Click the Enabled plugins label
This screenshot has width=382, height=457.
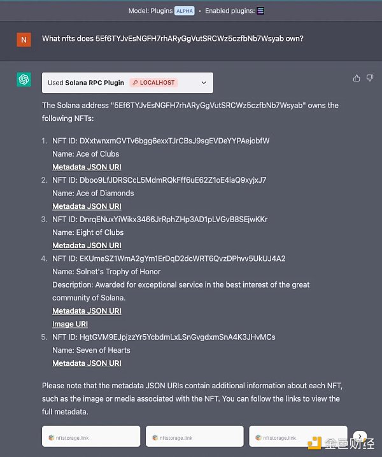click(x=229, y=11)
